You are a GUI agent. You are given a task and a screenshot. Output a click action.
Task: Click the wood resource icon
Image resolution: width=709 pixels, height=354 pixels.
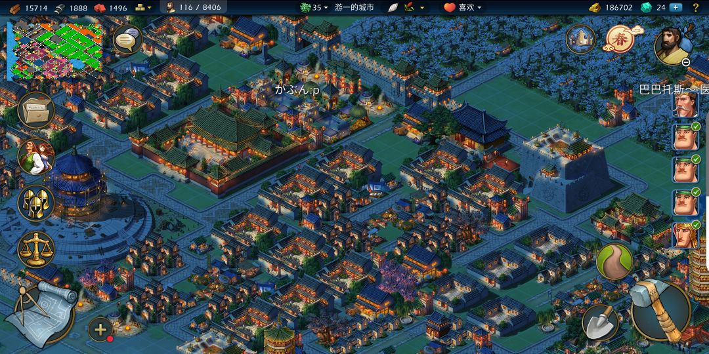[15, 8]
